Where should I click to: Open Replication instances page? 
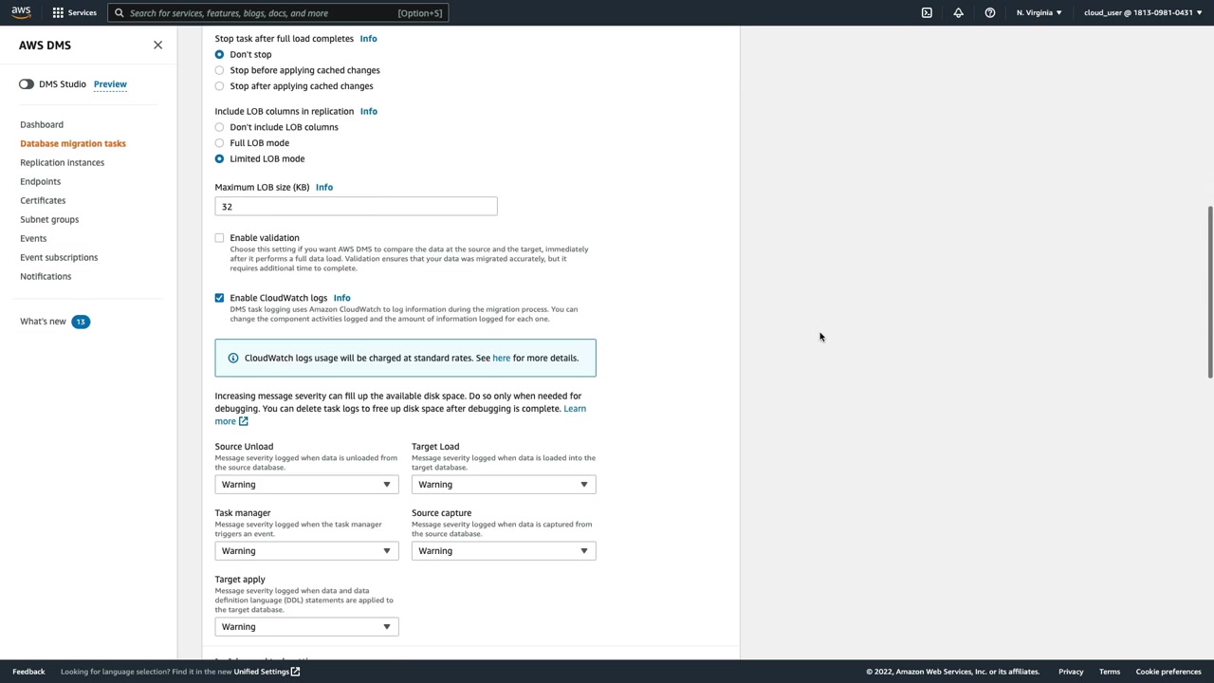click(63, 162)
